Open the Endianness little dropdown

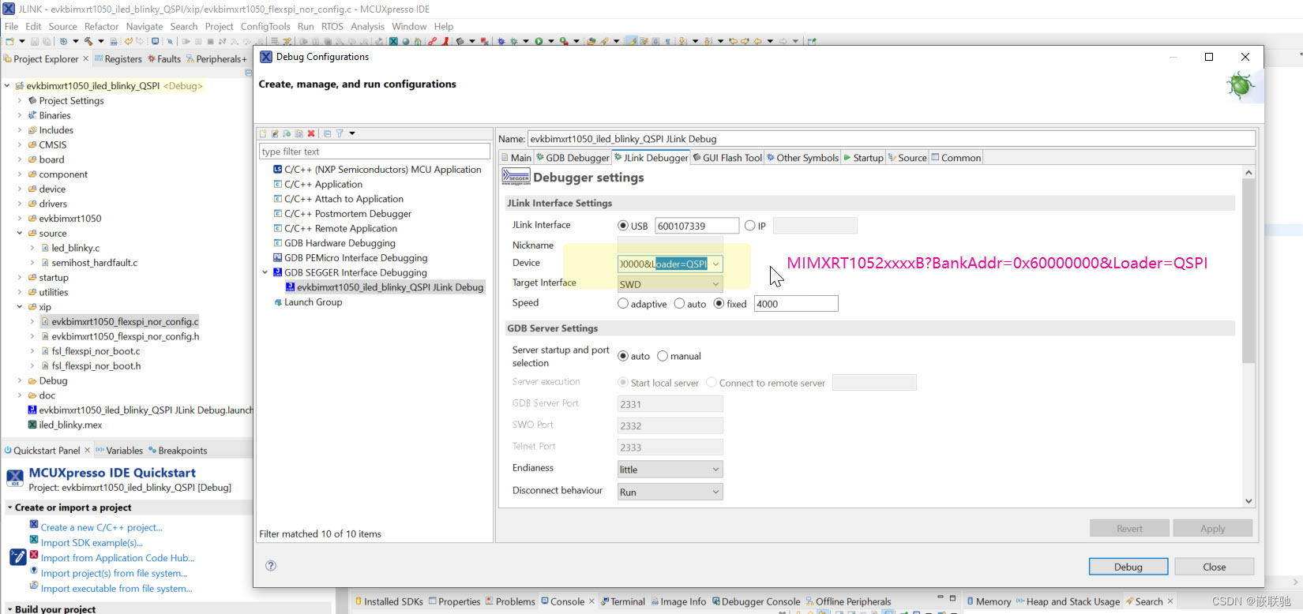point(670,470)
